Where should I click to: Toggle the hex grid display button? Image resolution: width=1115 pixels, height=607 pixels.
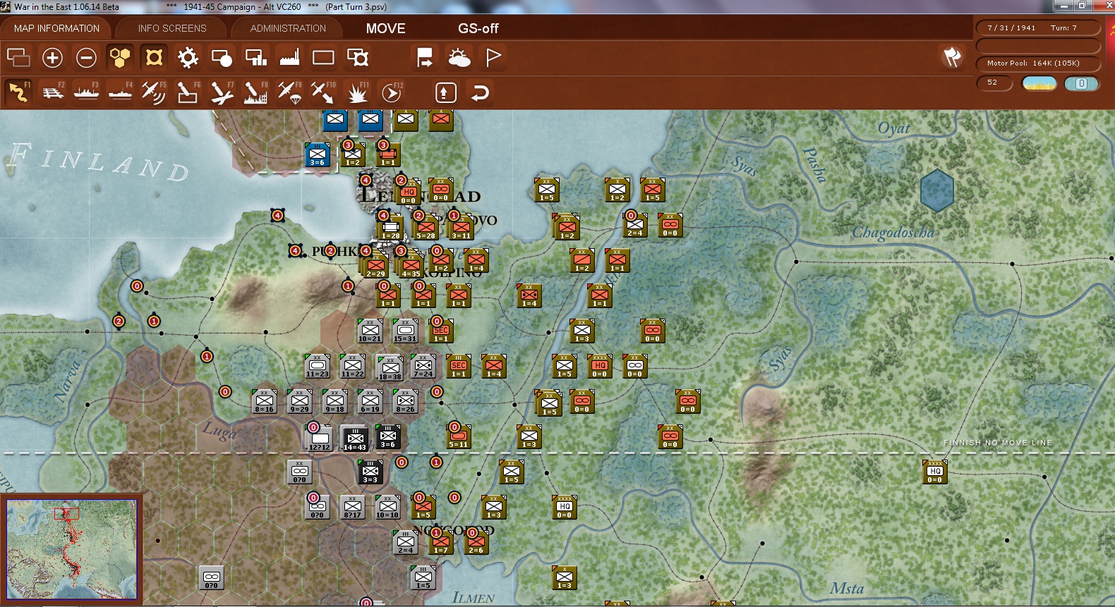[x=120, y=57]
